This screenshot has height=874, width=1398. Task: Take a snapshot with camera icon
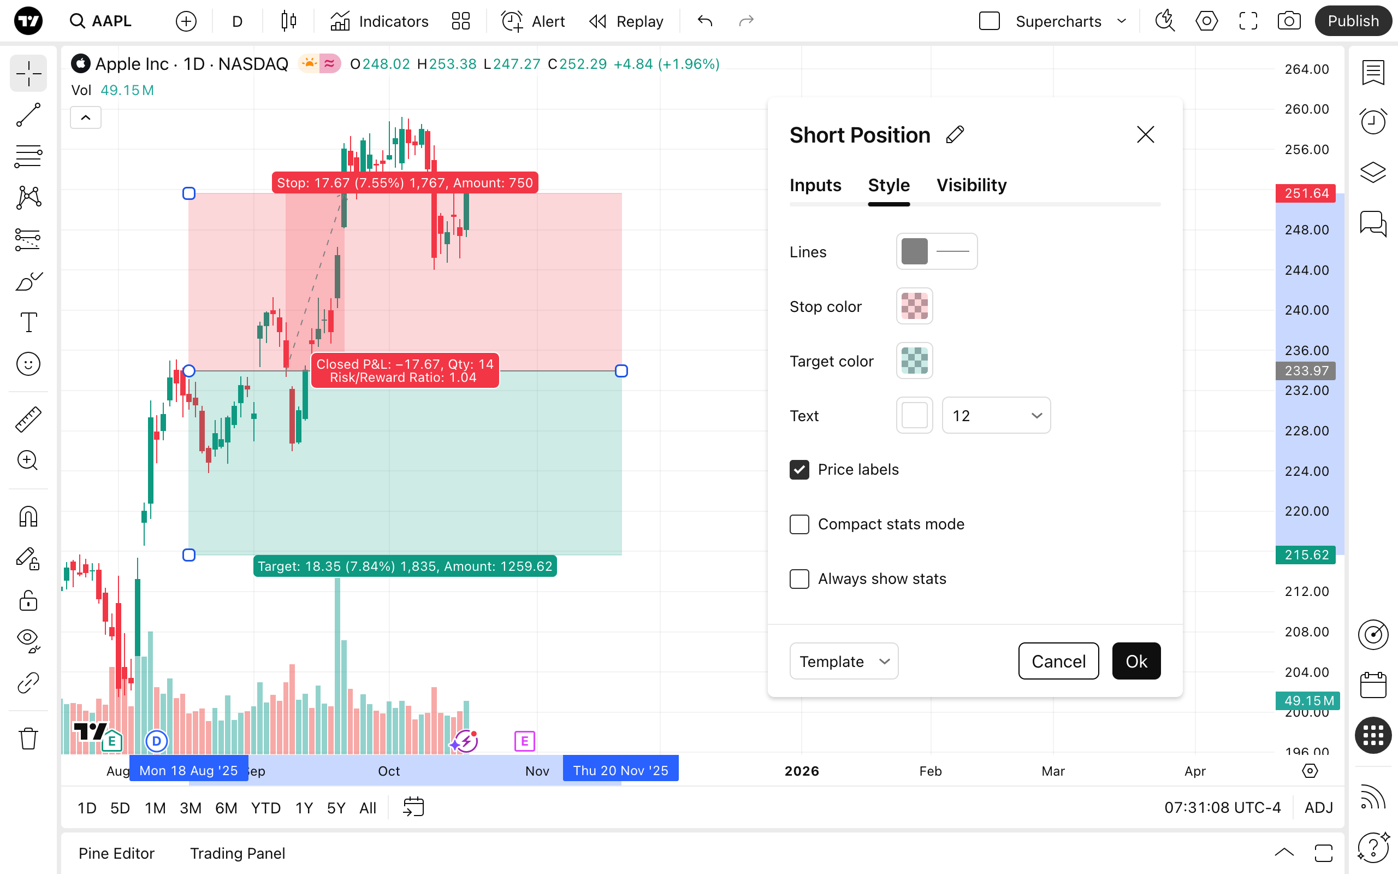[x=1289, y=21]
